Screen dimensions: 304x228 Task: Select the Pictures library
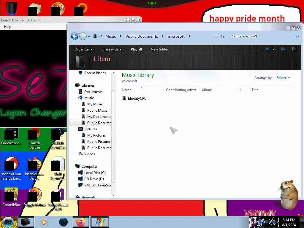(88, 129)
